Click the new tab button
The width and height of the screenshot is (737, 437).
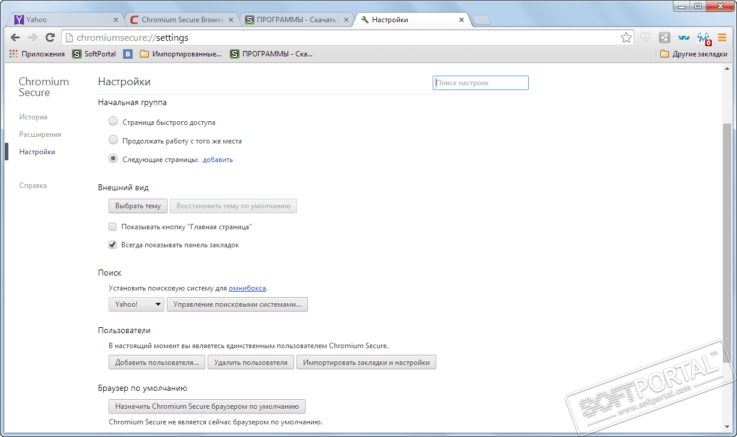(481, 20)
